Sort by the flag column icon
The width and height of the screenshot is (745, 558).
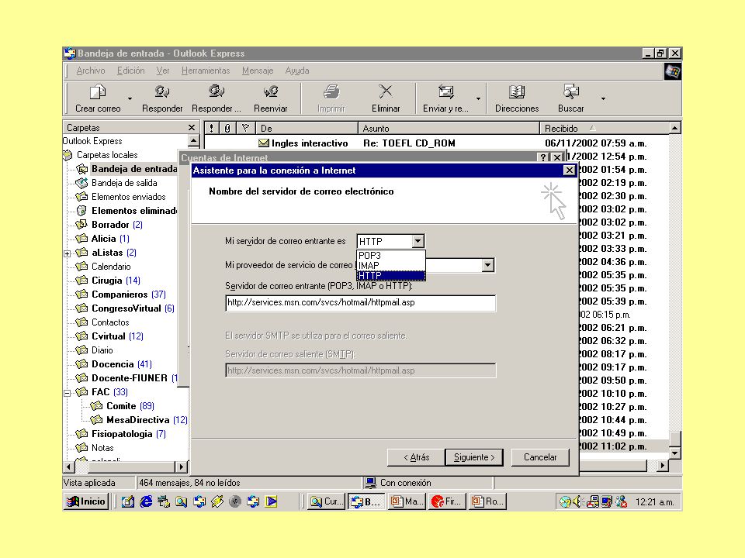pyautogui.click(x=245, y=128)
